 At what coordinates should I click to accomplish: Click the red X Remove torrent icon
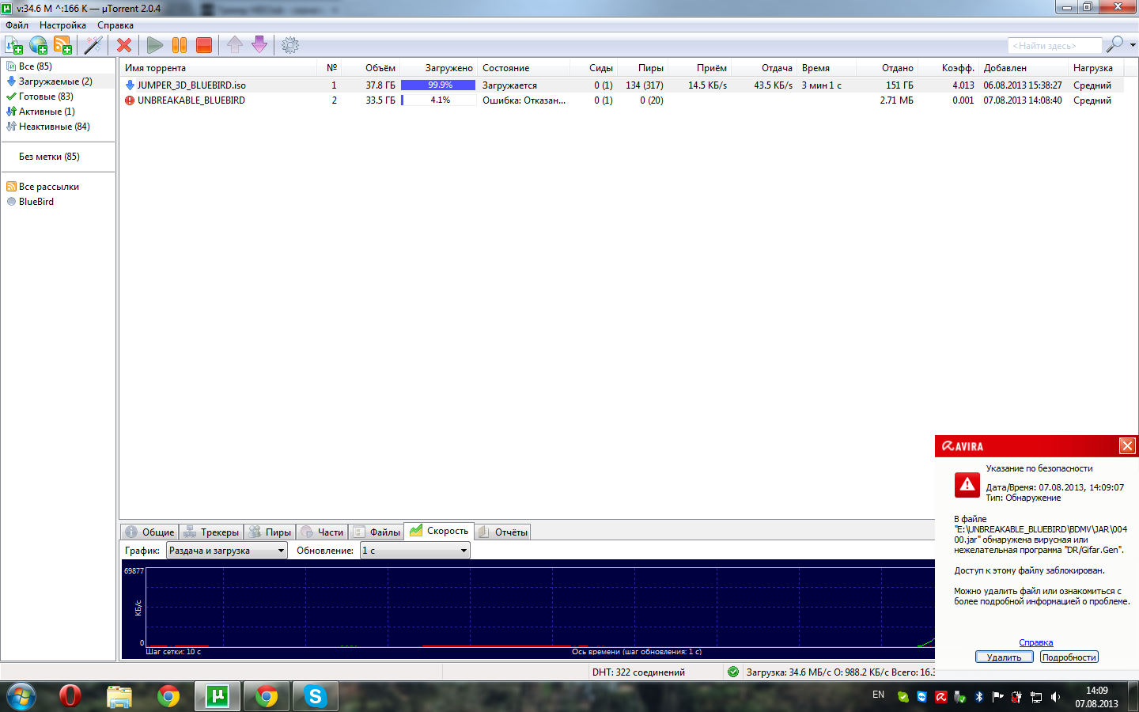124,45
